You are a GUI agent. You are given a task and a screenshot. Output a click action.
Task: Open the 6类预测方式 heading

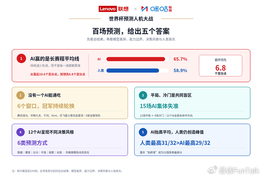32,143
